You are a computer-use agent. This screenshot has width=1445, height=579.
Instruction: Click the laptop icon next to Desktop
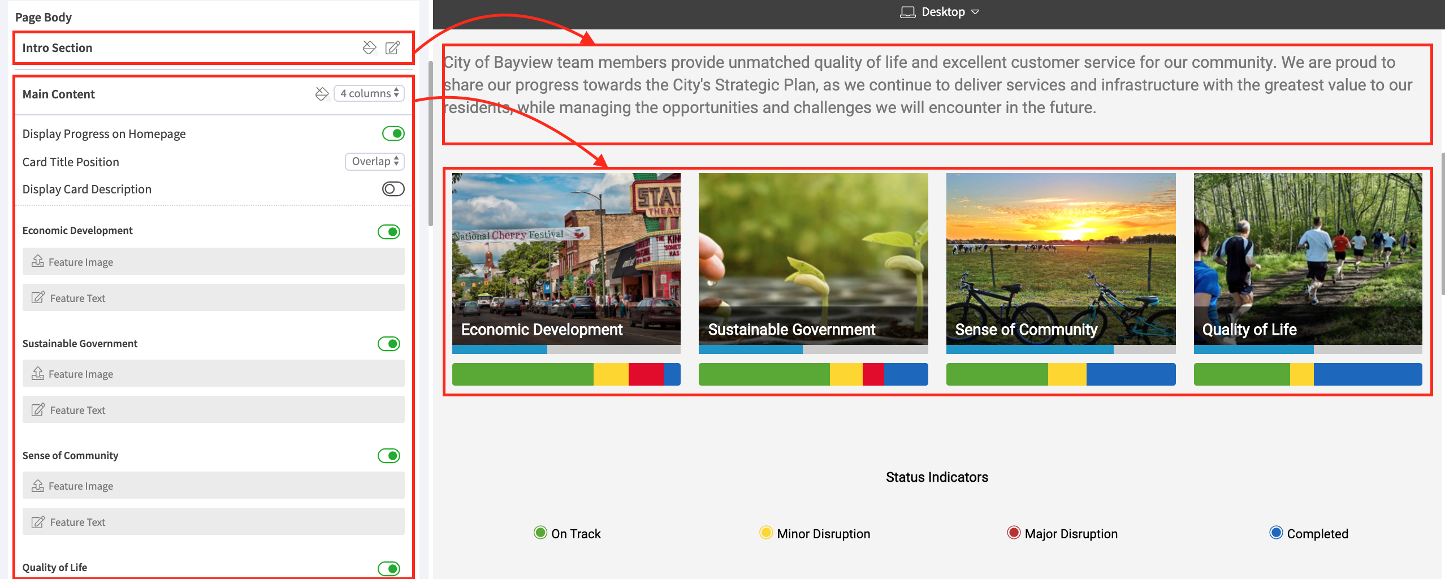[908, 12]
